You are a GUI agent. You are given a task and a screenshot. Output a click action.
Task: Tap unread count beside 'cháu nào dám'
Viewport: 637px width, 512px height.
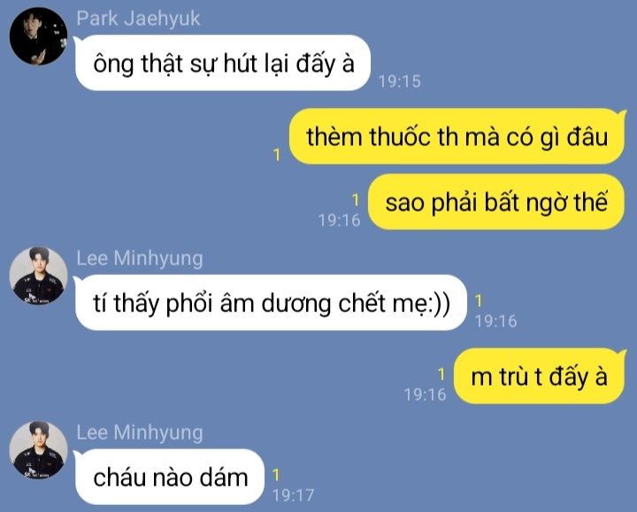point(276,475)
